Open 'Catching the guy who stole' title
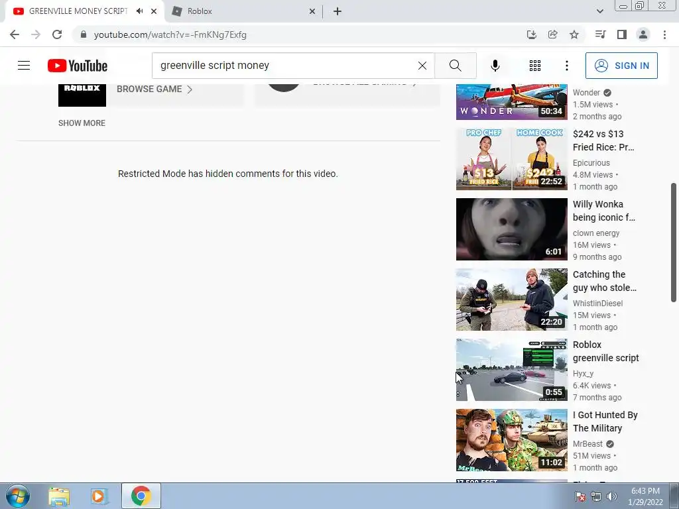Image resolution: width=679 pixels, height=509 pixels. (605, 281)
